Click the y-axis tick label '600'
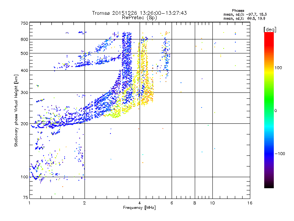This screenshot has width=294, height=221. coord(24,39)
